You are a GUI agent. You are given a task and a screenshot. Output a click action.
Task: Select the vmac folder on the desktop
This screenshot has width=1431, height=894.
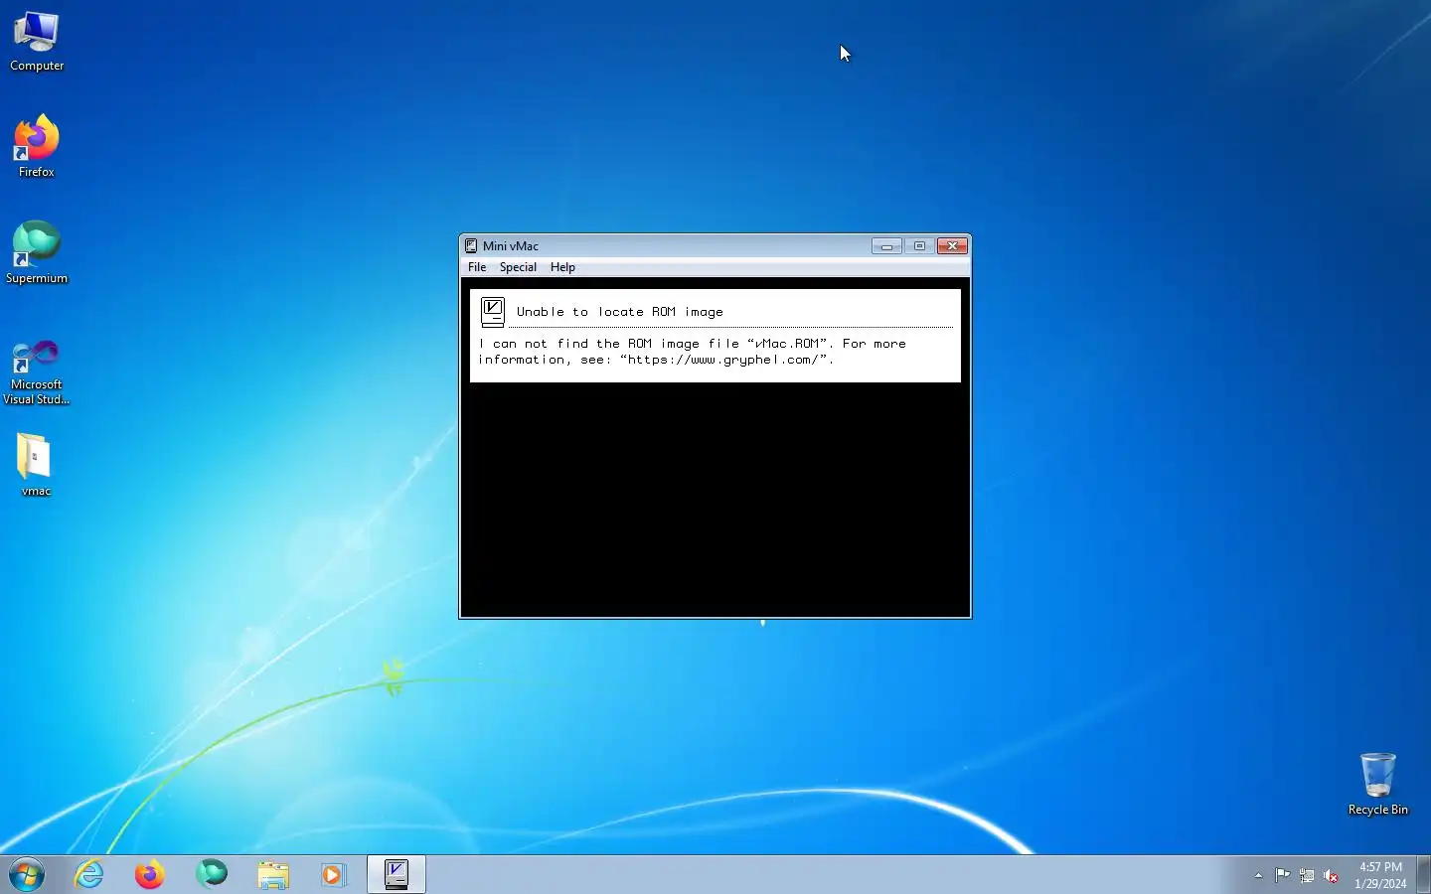(36, 465)
